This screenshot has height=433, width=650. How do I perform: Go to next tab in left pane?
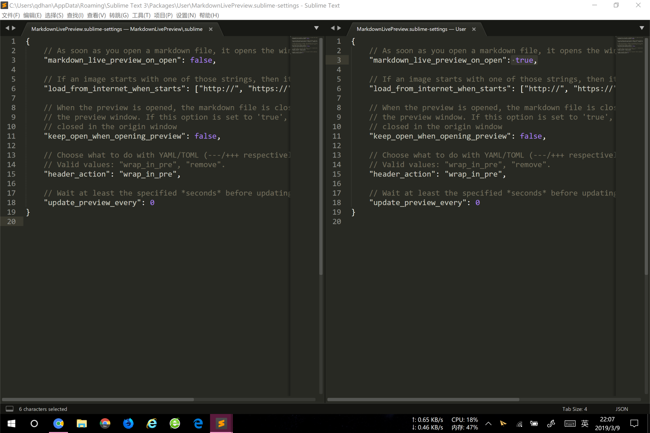(x=14, y=28)
